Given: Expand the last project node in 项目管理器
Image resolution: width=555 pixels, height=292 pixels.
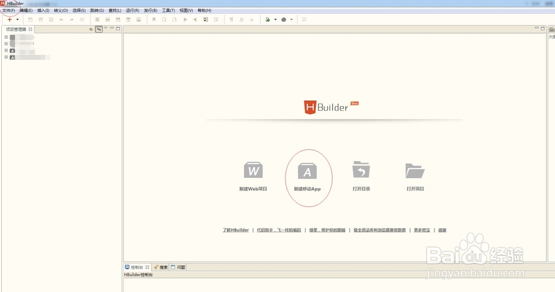Looking at the screenshot, I should (6, 57).
